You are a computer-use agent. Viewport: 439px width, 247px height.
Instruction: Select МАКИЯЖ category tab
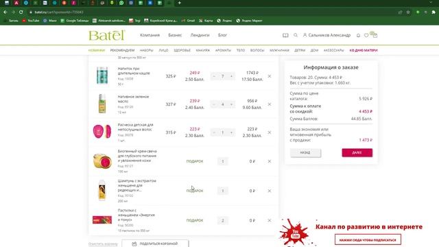203,50
